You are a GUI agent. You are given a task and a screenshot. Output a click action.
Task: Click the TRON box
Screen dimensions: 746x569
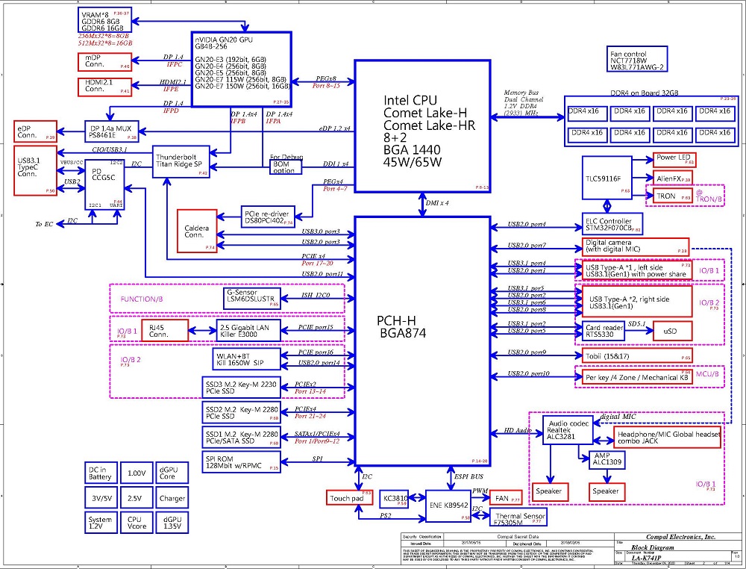[x=673, y=196]
